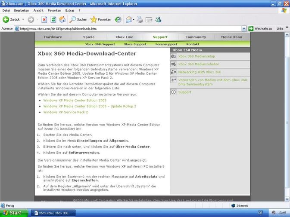Open Xbox 360 Mediensetup link
The image size is (290, 217).
(x=196, y=56)
